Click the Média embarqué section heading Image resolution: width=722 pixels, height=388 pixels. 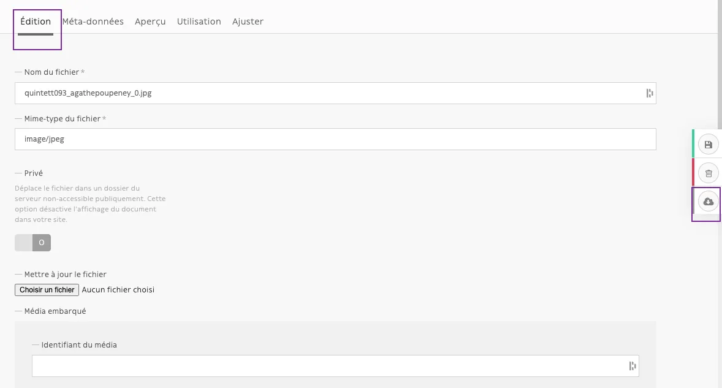tap(55, 311)
